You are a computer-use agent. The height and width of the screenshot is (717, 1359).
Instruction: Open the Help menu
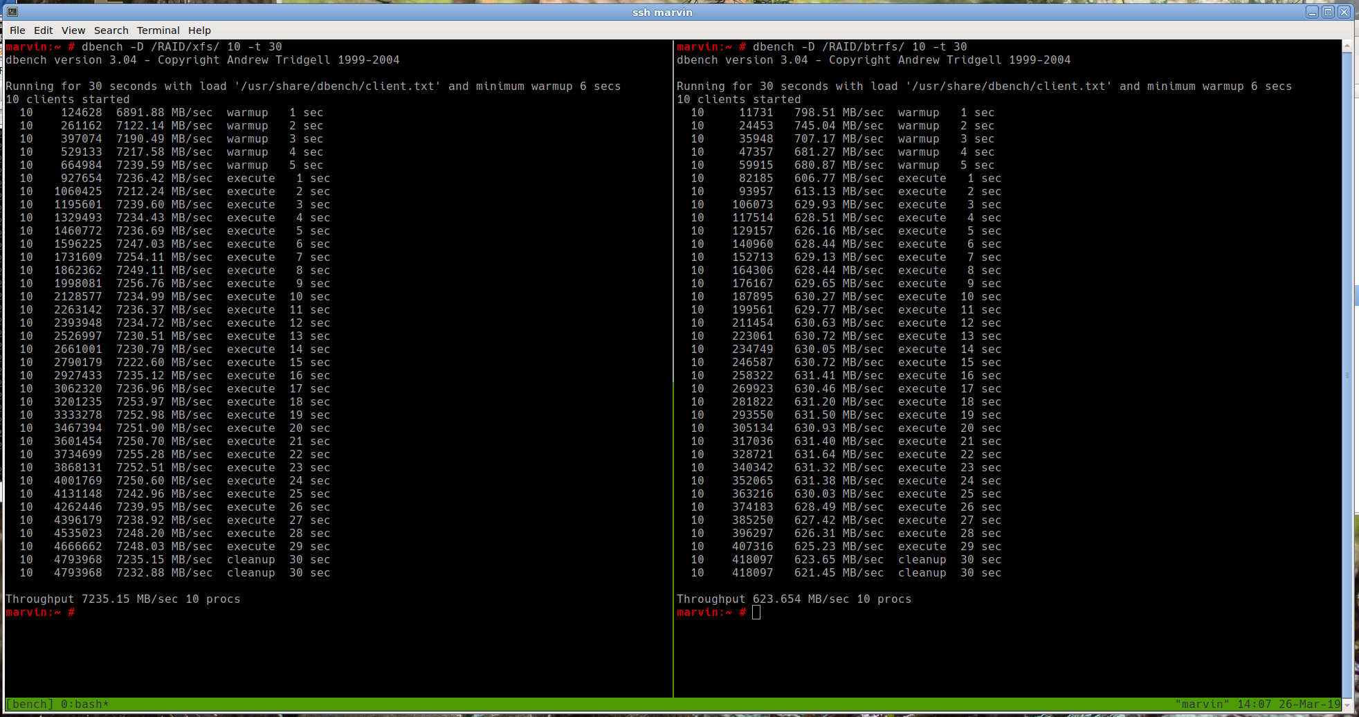pyautogui.click(x=199, y=30)
